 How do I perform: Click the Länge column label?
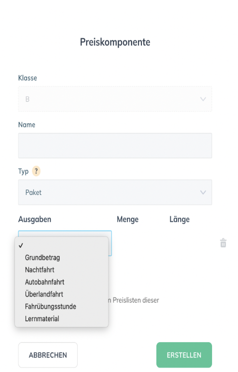coord(180,219)
